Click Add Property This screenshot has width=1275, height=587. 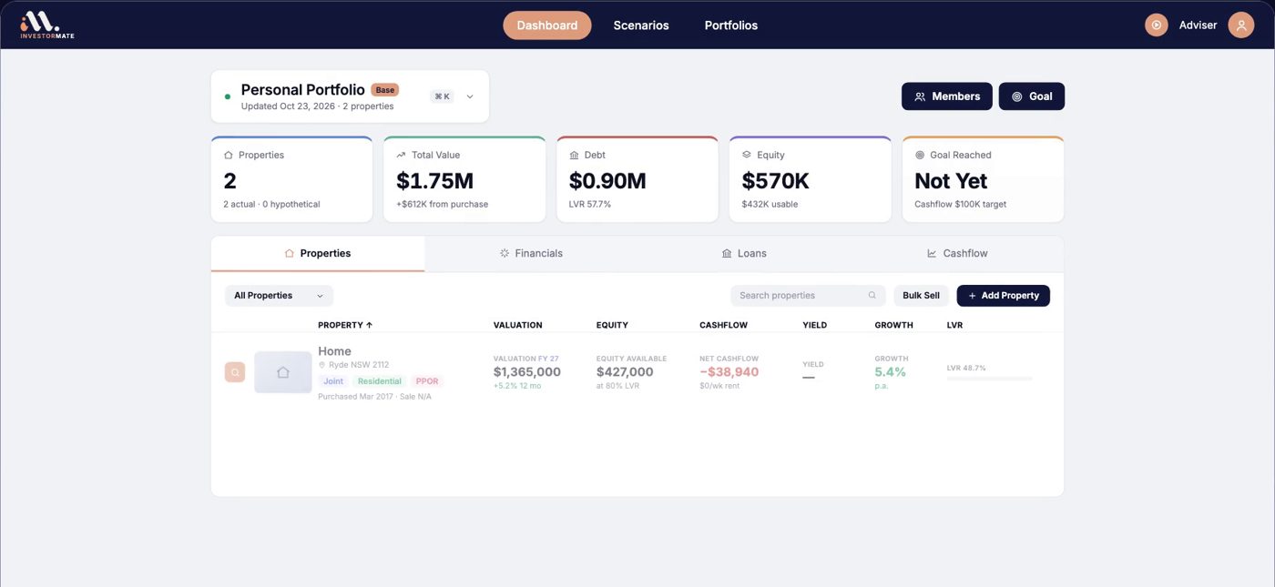point(1003,296)
